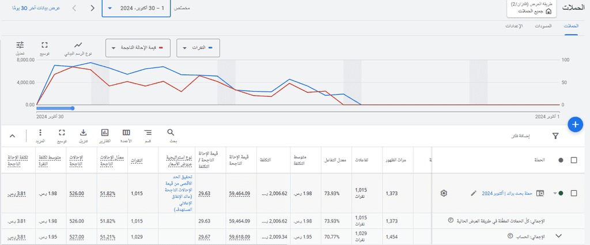Screen dimensions: 590x245
Task: Click the blue plus create campaign button
Action: click(x=575, y=125)
